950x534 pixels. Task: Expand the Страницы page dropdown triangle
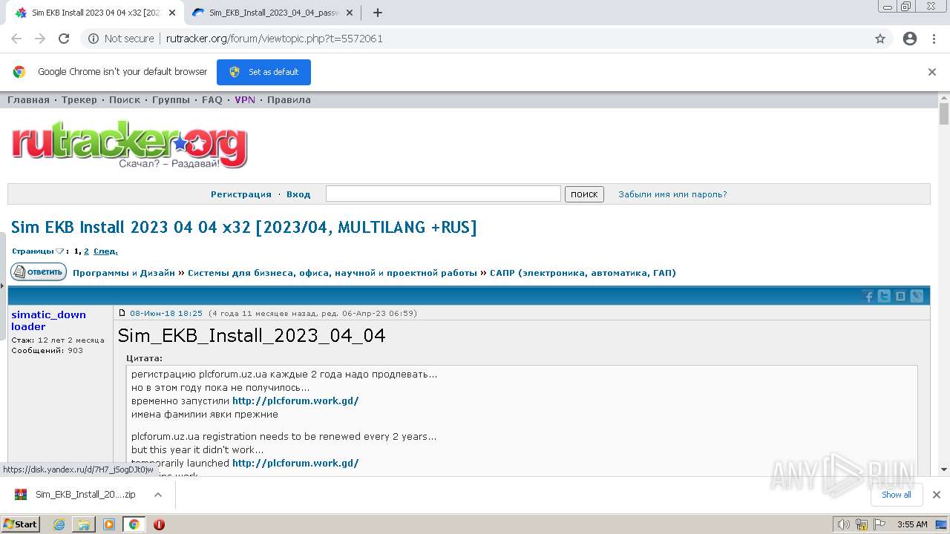60,251
